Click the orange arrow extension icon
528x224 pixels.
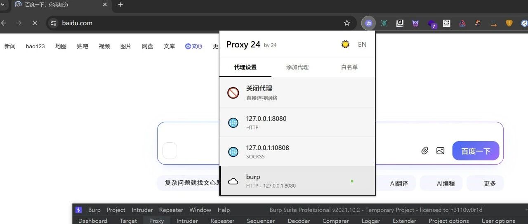pyautogui.click(x=494, y=24)
